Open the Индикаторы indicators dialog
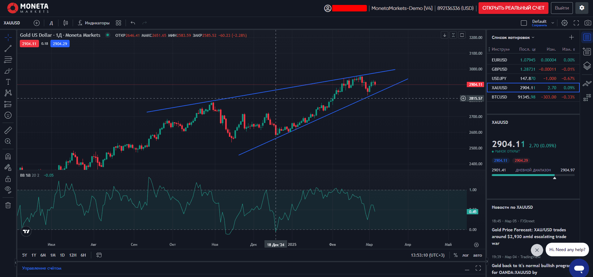Image resolution: width=593 pixels, height=277 pixels. tap(94, 23)
